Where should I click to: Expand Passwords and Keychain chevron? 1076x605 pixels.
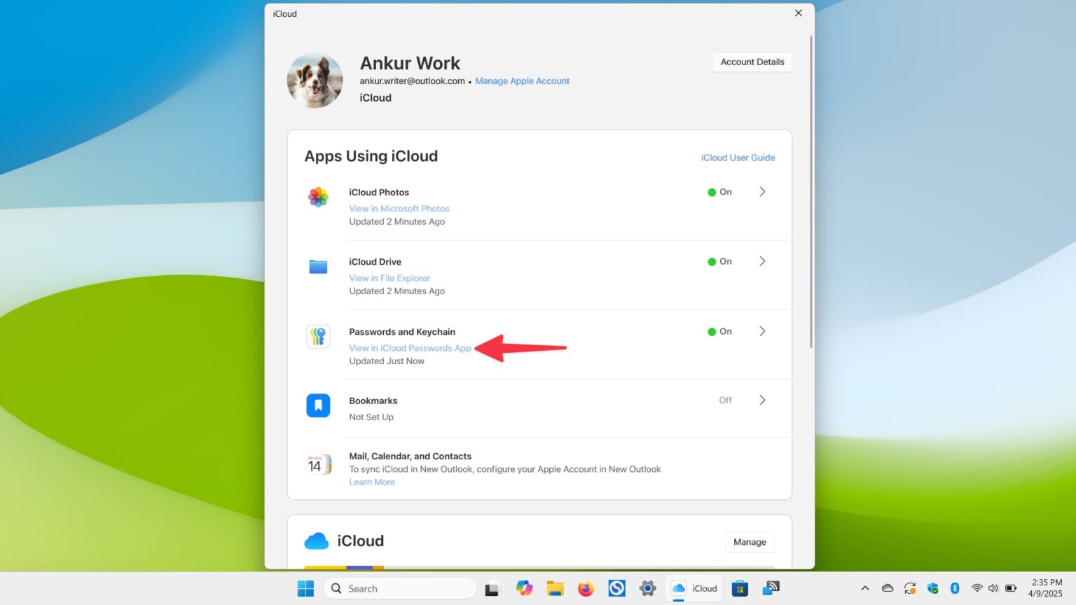coord(762,331)
